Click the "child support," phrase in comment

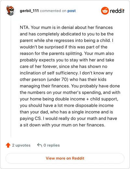(x=104, y=99)
